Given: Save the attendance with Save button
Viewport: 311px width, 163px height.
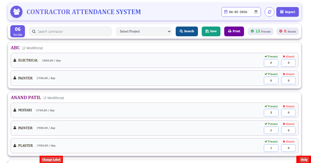Looking at the screenshot, I should [x=211, y=31].
